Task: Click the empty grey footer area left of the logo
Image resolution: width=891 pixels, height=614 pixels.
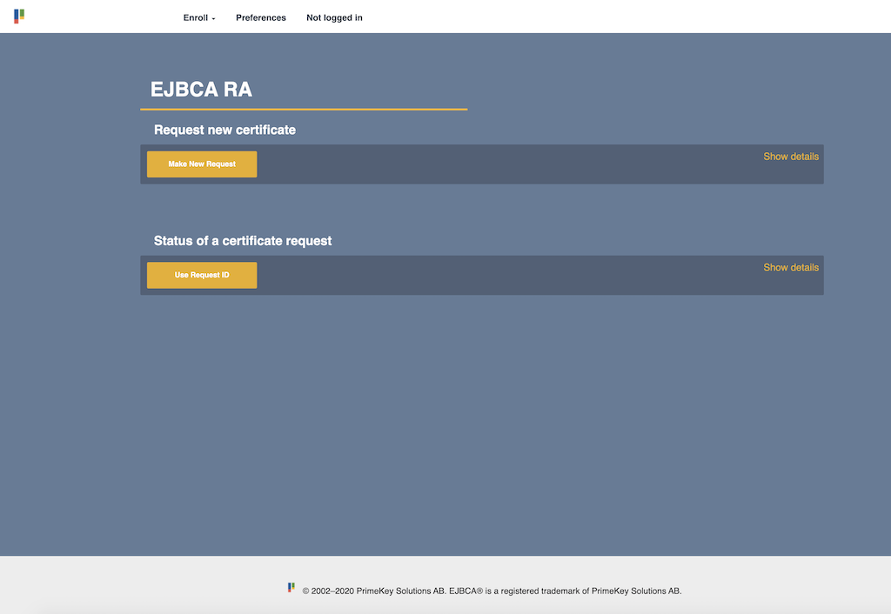Action: tap(131, 587)
